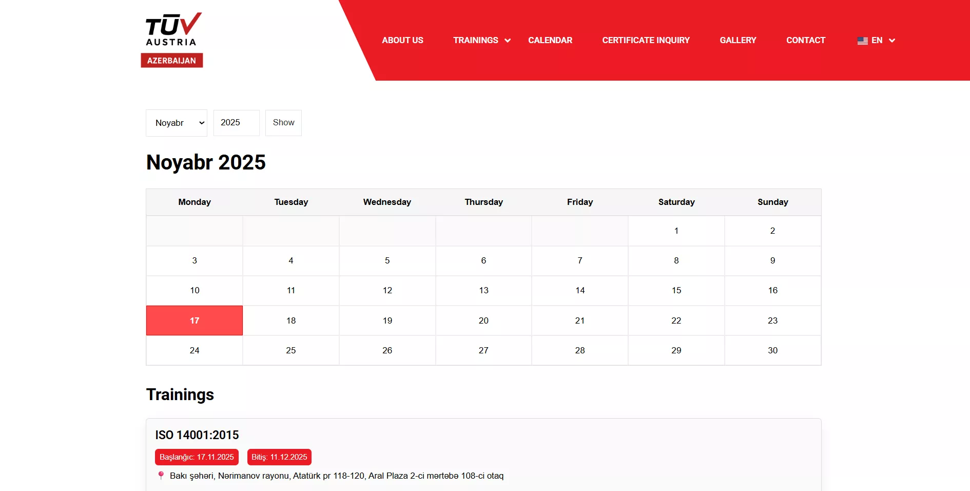Screen dimensions: 970x491
Task: Open the CONTACT page
Action: tap(806, 40)
